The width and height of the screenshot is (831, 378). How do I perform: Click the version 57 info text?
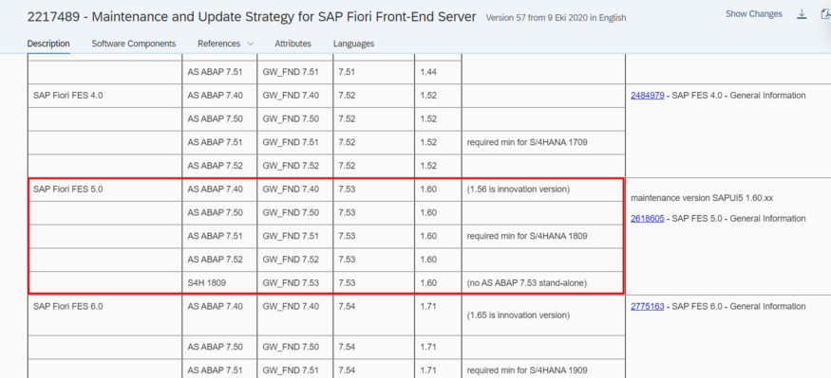(556, 18)
